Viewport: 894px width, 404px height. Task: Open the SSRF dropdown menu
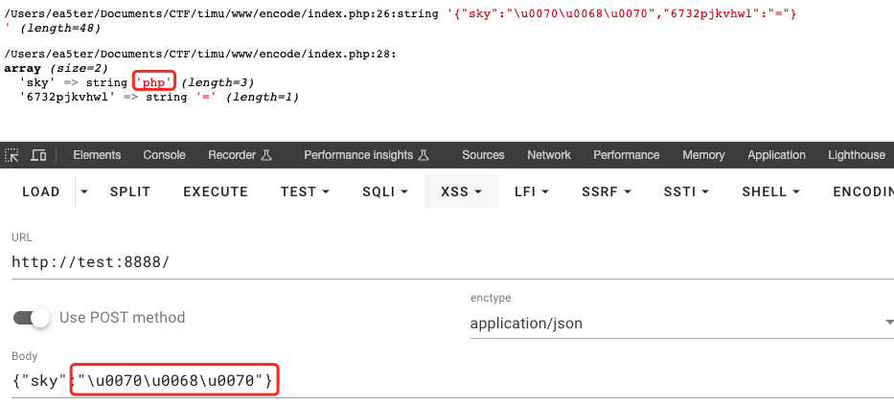pyautogui.click(x=606, y=191)
